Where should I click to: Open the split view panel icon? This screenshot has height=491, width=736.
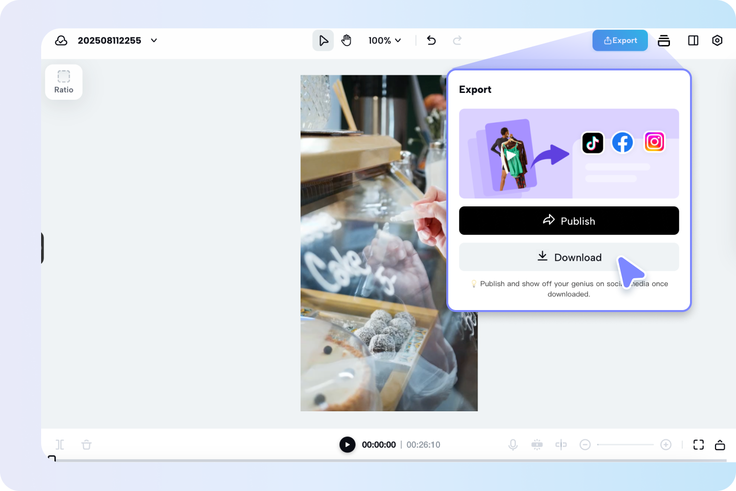693,41
